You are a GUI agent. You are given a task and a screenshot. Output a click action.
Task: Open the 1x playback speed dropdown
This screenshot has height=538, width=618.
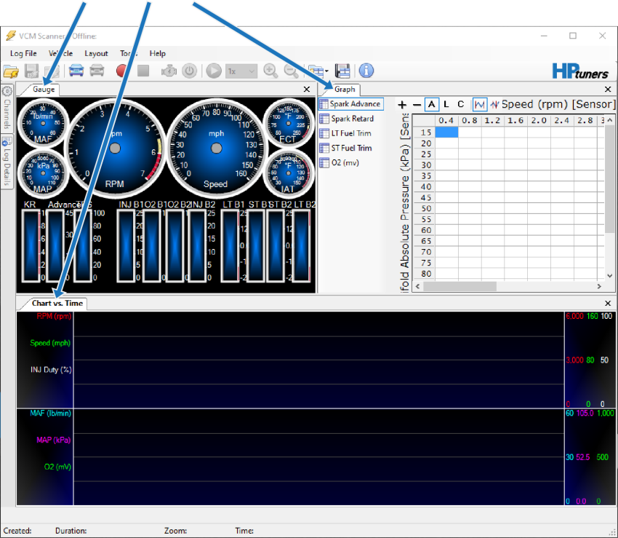(241, 71)
